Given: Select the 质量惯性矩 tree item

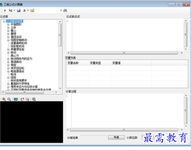Looking at the screenshot, I should 18,49.
